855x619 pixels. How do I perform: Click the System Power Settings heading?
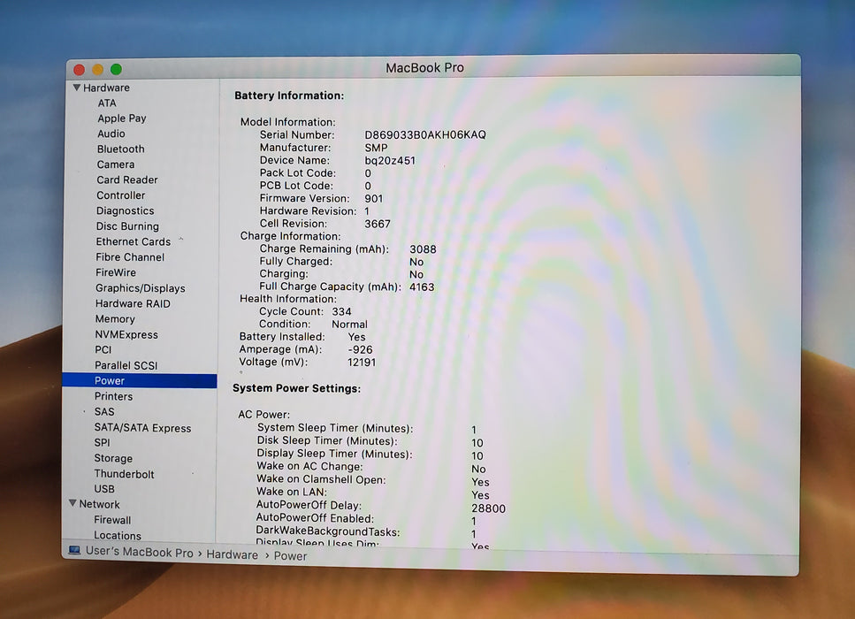click(x=296, y=388)
